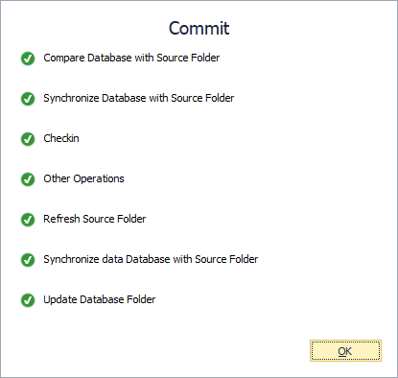Screen dimensions: 398x378
Task: Click the Checkin step green check icon
Action: click(28, 139)
